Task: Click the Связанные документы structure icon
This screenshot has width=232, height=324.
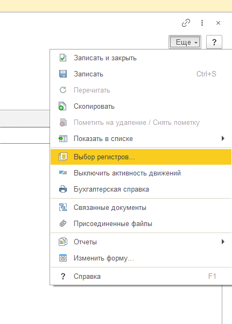Action: tap(63, 207)
